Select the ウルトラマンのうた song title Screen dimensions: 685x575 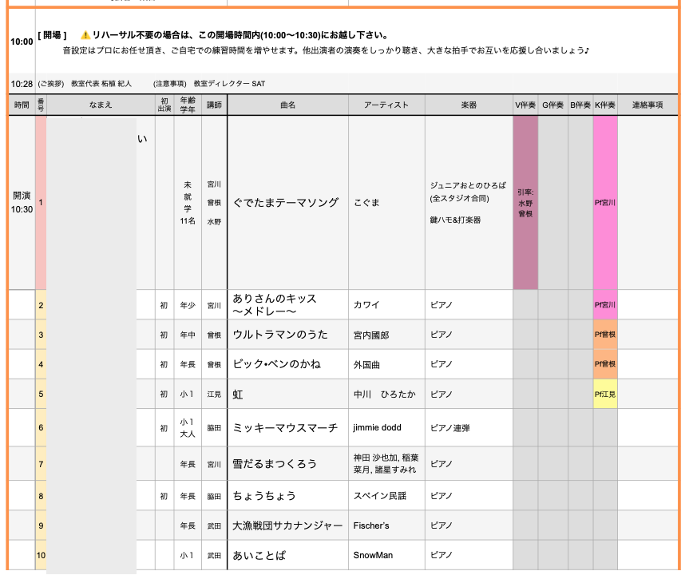coord(279,335)
